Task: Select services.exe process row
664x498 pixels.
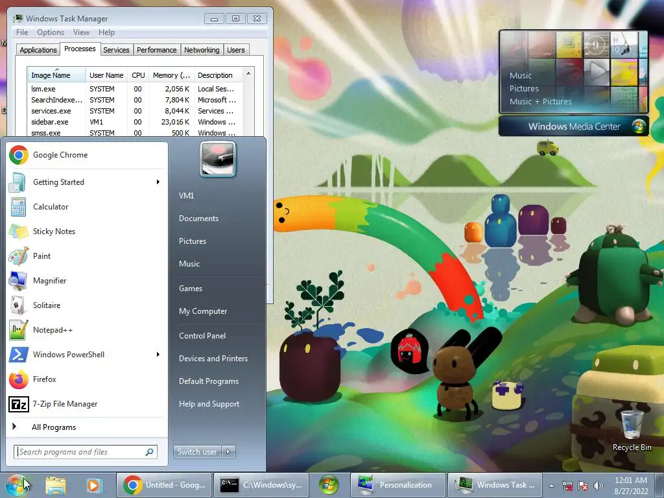Action: 135,111
